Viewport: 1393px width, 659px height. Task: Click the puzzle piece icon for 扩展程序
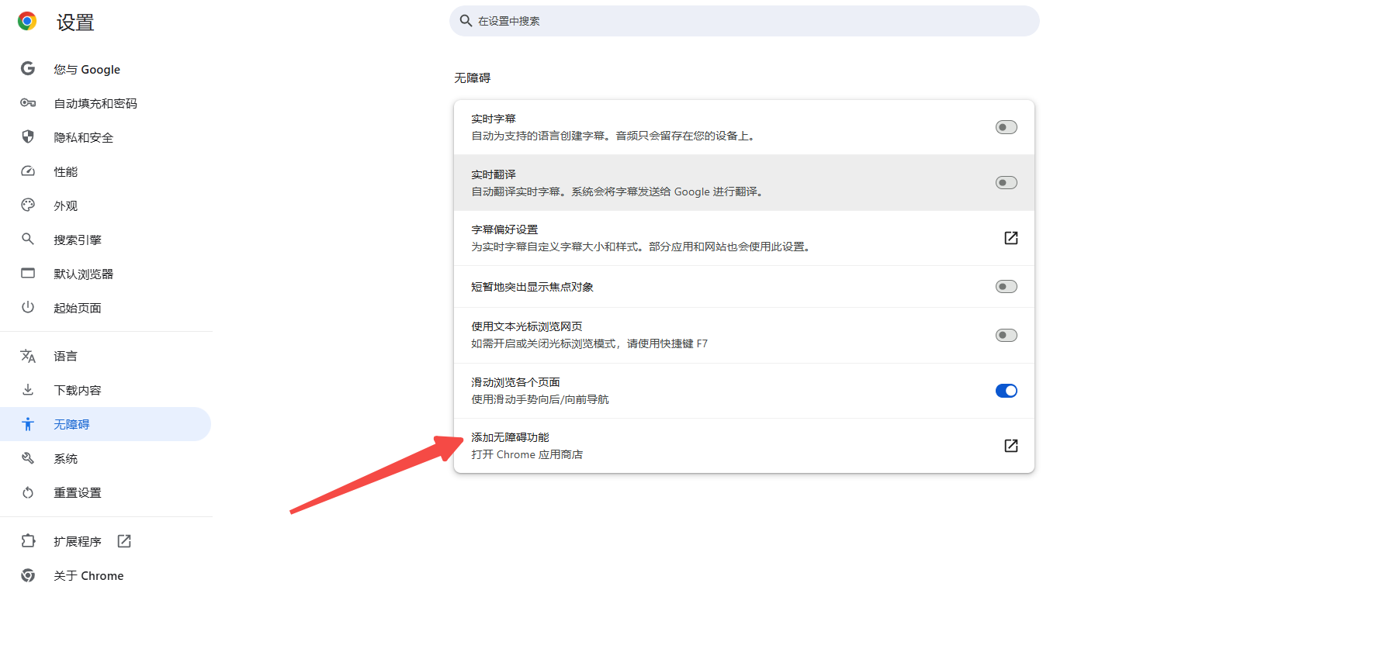28,540
